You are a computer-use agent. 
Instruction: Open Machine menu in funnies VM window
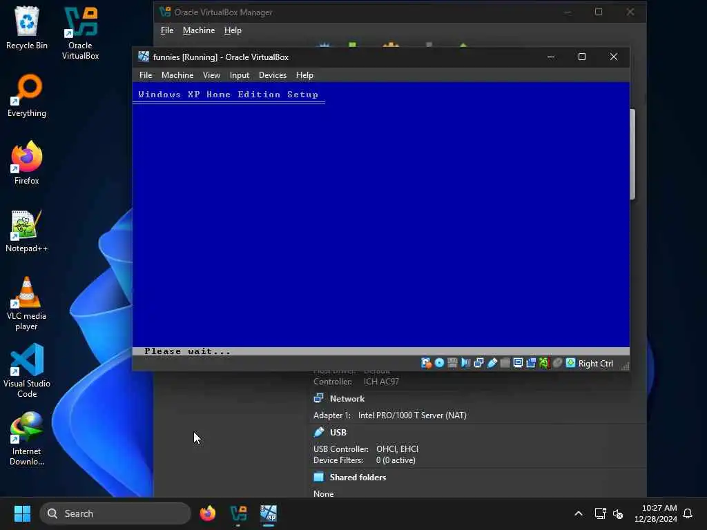click(177, 75)
